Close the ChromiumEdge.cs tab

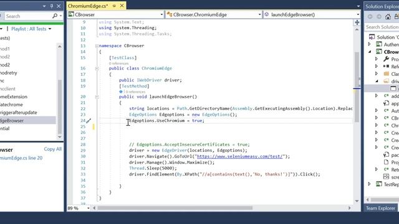122,6
